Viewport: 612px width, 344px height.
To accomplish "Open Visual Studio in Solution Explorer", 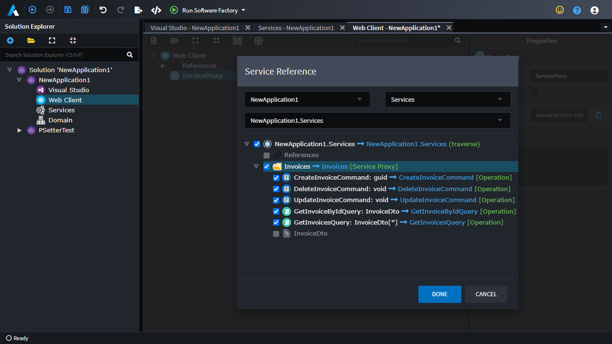I will tap(68, 90).
